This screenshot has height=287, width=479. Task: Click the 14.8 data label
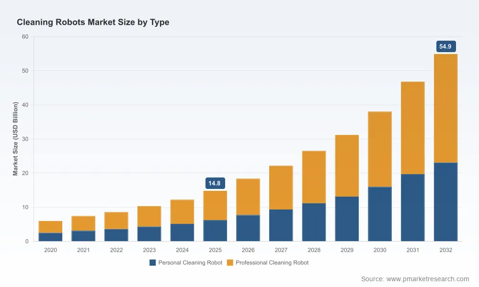[x=215, y=183]
